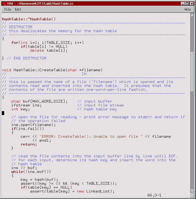Close the VIM window

pyautogui.click(x=192, y=3)
